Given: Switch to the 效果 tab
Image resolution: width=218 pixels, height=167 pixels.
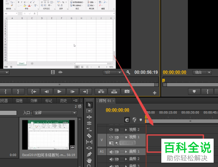Looking at the screenshot, I should [34, 101].
